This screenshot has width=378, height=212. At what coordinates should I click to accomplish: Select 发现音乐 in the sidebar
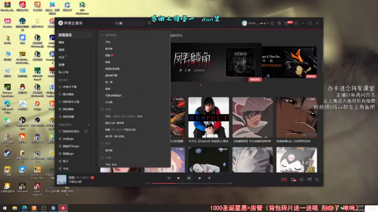74,35
